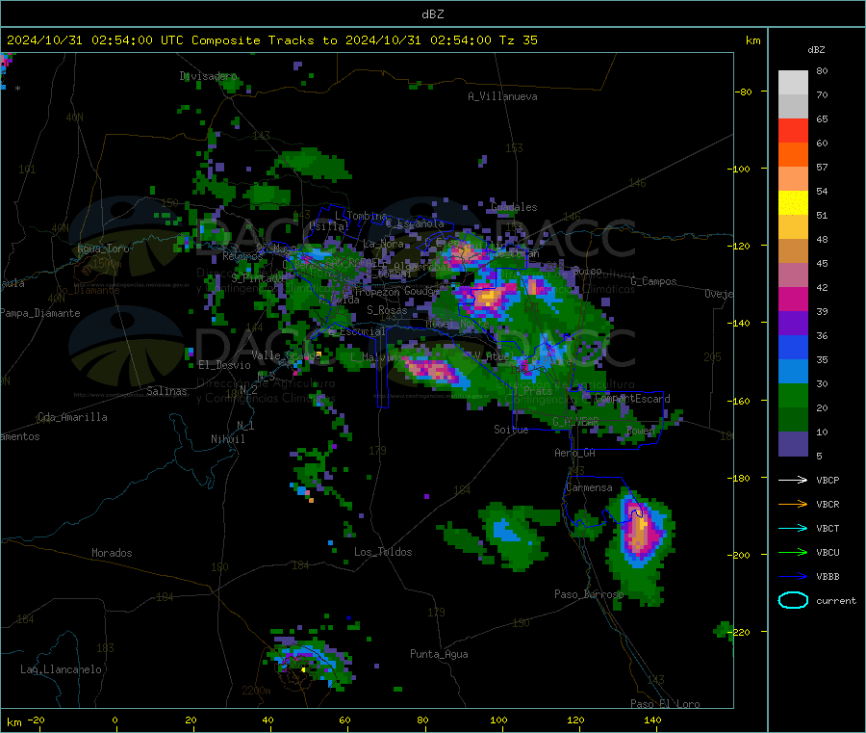
Task: Click the 'Paso_Barroso' map label
Action: (x=589, y=594)
